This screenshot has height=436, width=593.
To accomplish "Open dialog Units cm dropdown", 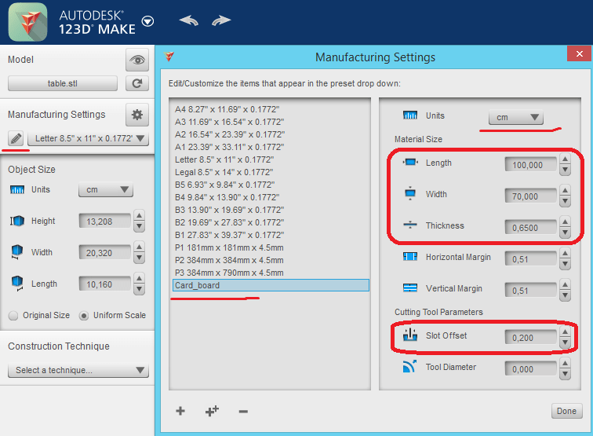I will (516, 117).
